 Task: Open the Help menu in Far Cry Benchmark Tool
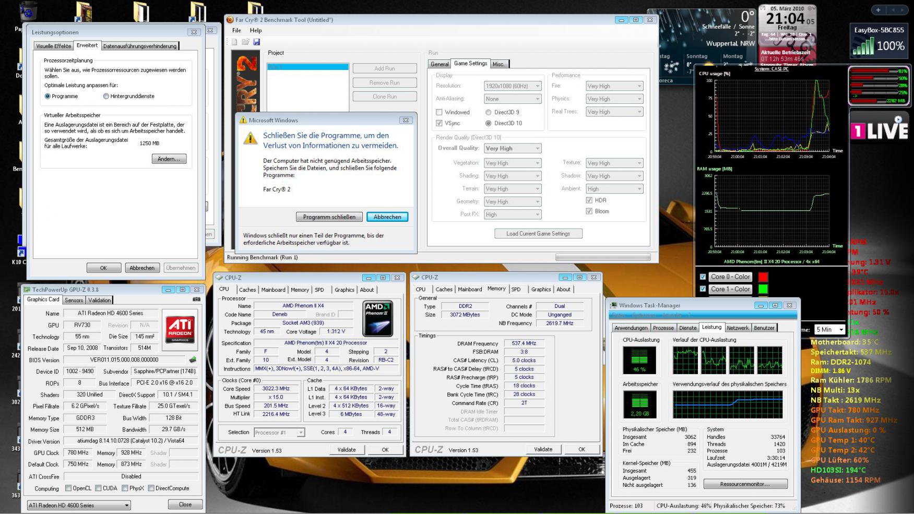(256, 30)
